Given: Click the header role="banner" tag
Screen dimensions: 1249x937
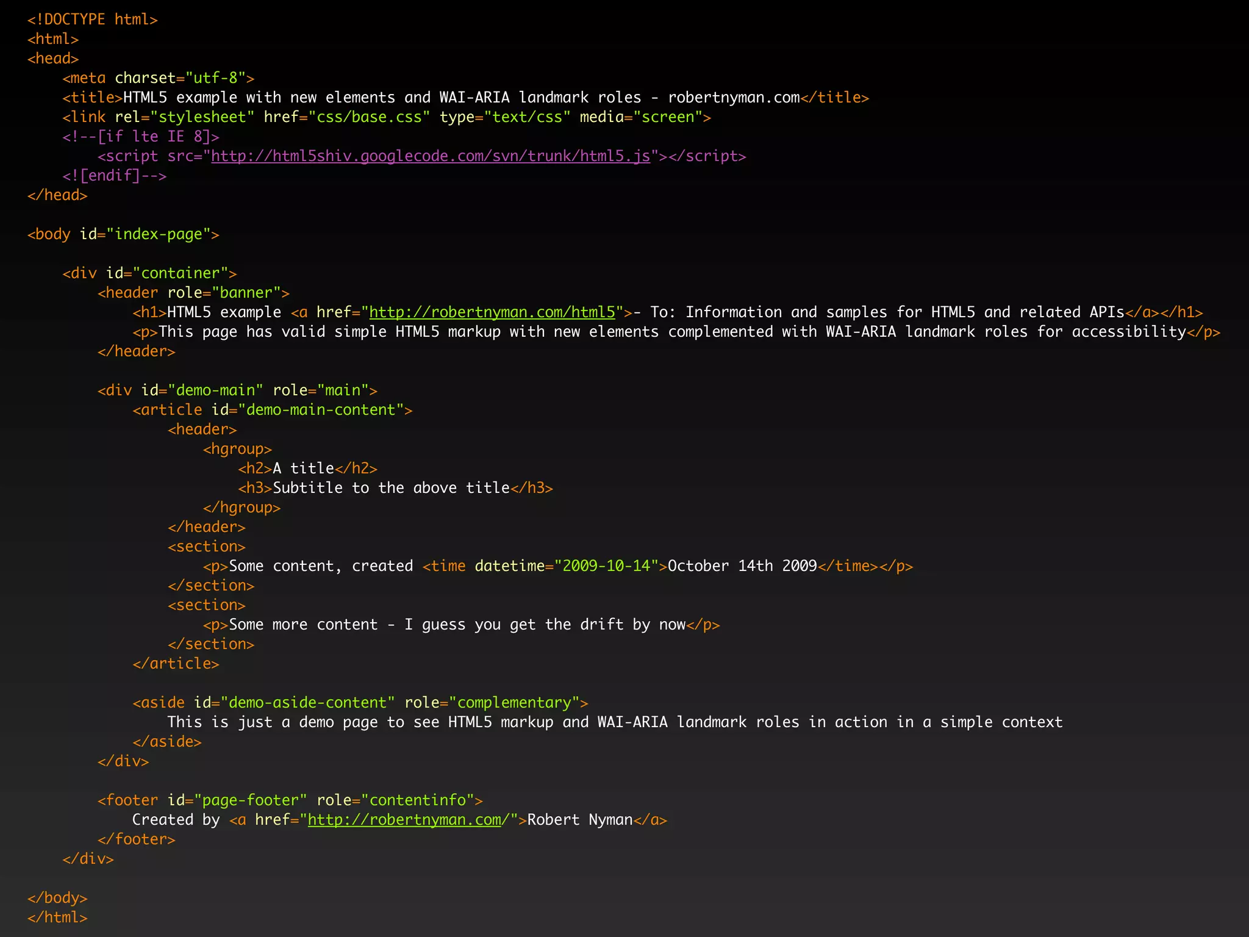Looking at the screenshot, I should 193,293.
